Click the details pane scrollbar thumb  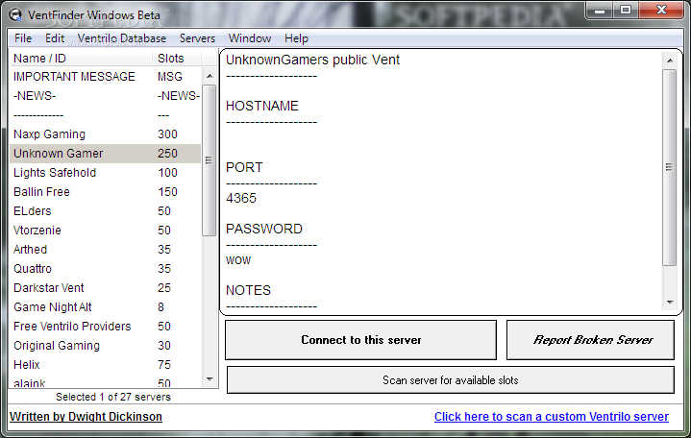(669, 167)
